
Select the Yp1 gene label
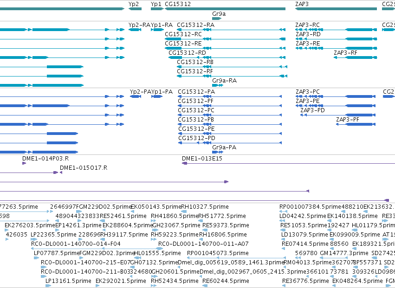(x=156, y=4)
